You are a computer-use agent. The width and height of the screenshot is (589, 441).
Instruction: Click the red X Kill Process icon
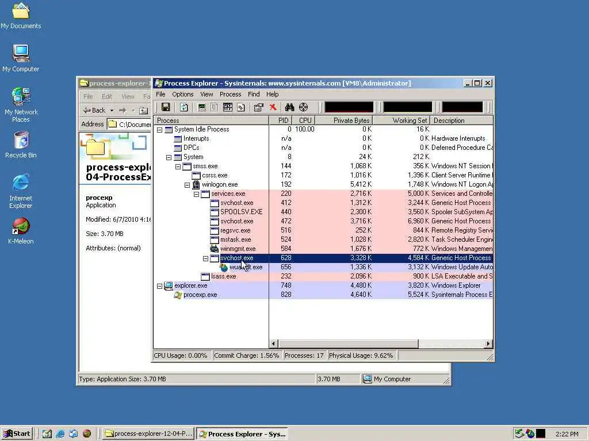point(273,107)
